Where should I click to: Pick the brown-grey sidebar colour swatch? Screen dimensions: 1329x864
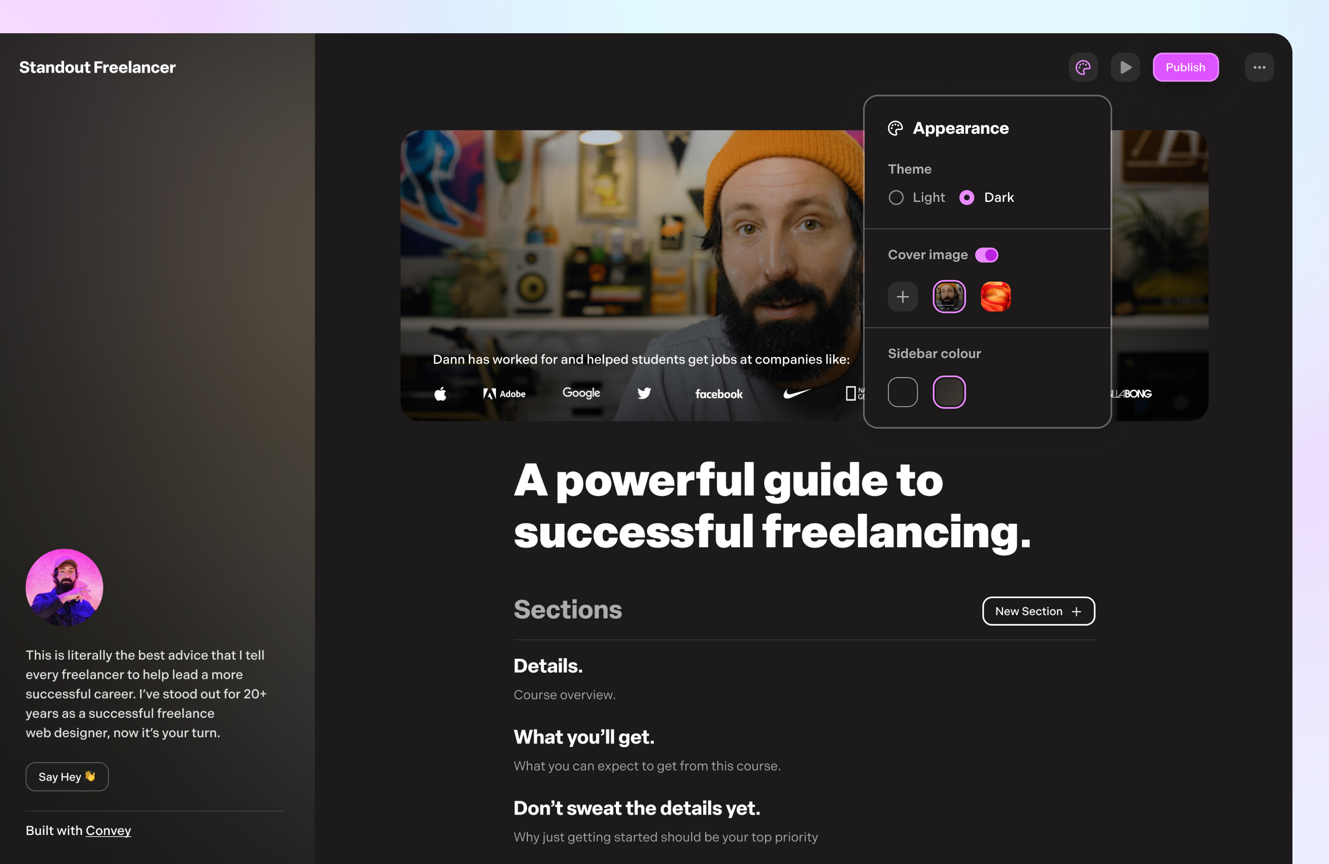pyautogui.click(x=949, y=392)
